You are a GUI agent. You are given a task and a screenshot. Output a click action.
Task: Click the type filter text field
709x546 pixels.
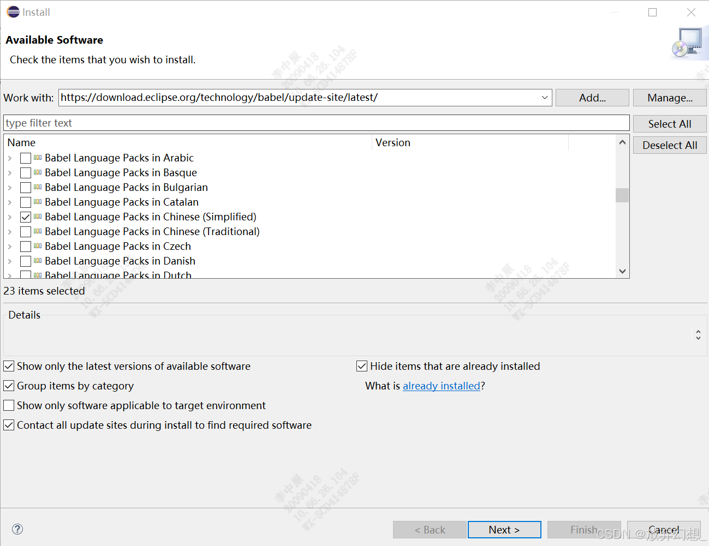[317, 123]
